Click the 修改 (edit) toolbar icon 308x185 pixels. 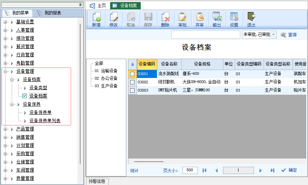click(x=114, y=20)
